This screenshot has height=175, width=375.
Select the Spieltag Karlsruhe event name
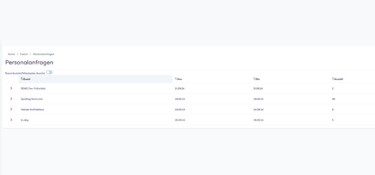pyautogui.click(x=32, y=99)
